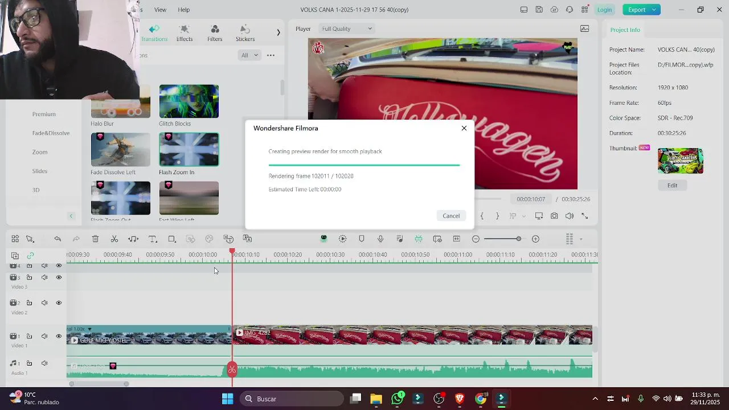Click the current timecode 00:00:10:07 field
The image size is (729, 410).
click(x=531, y=199)
